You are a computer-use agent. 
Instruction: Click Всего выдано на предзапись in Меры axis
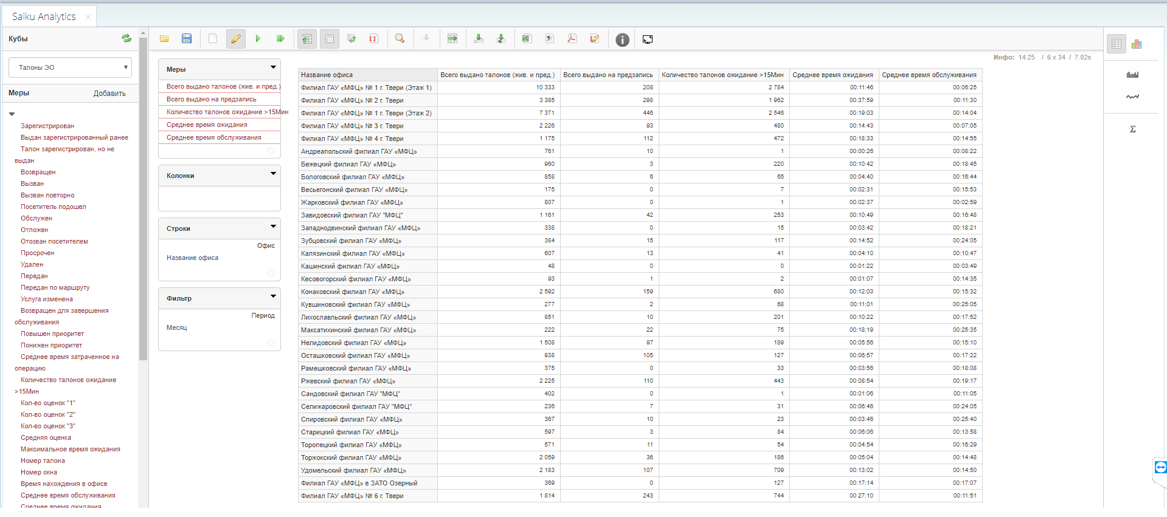pyautogui.click(x=212, y=99)
